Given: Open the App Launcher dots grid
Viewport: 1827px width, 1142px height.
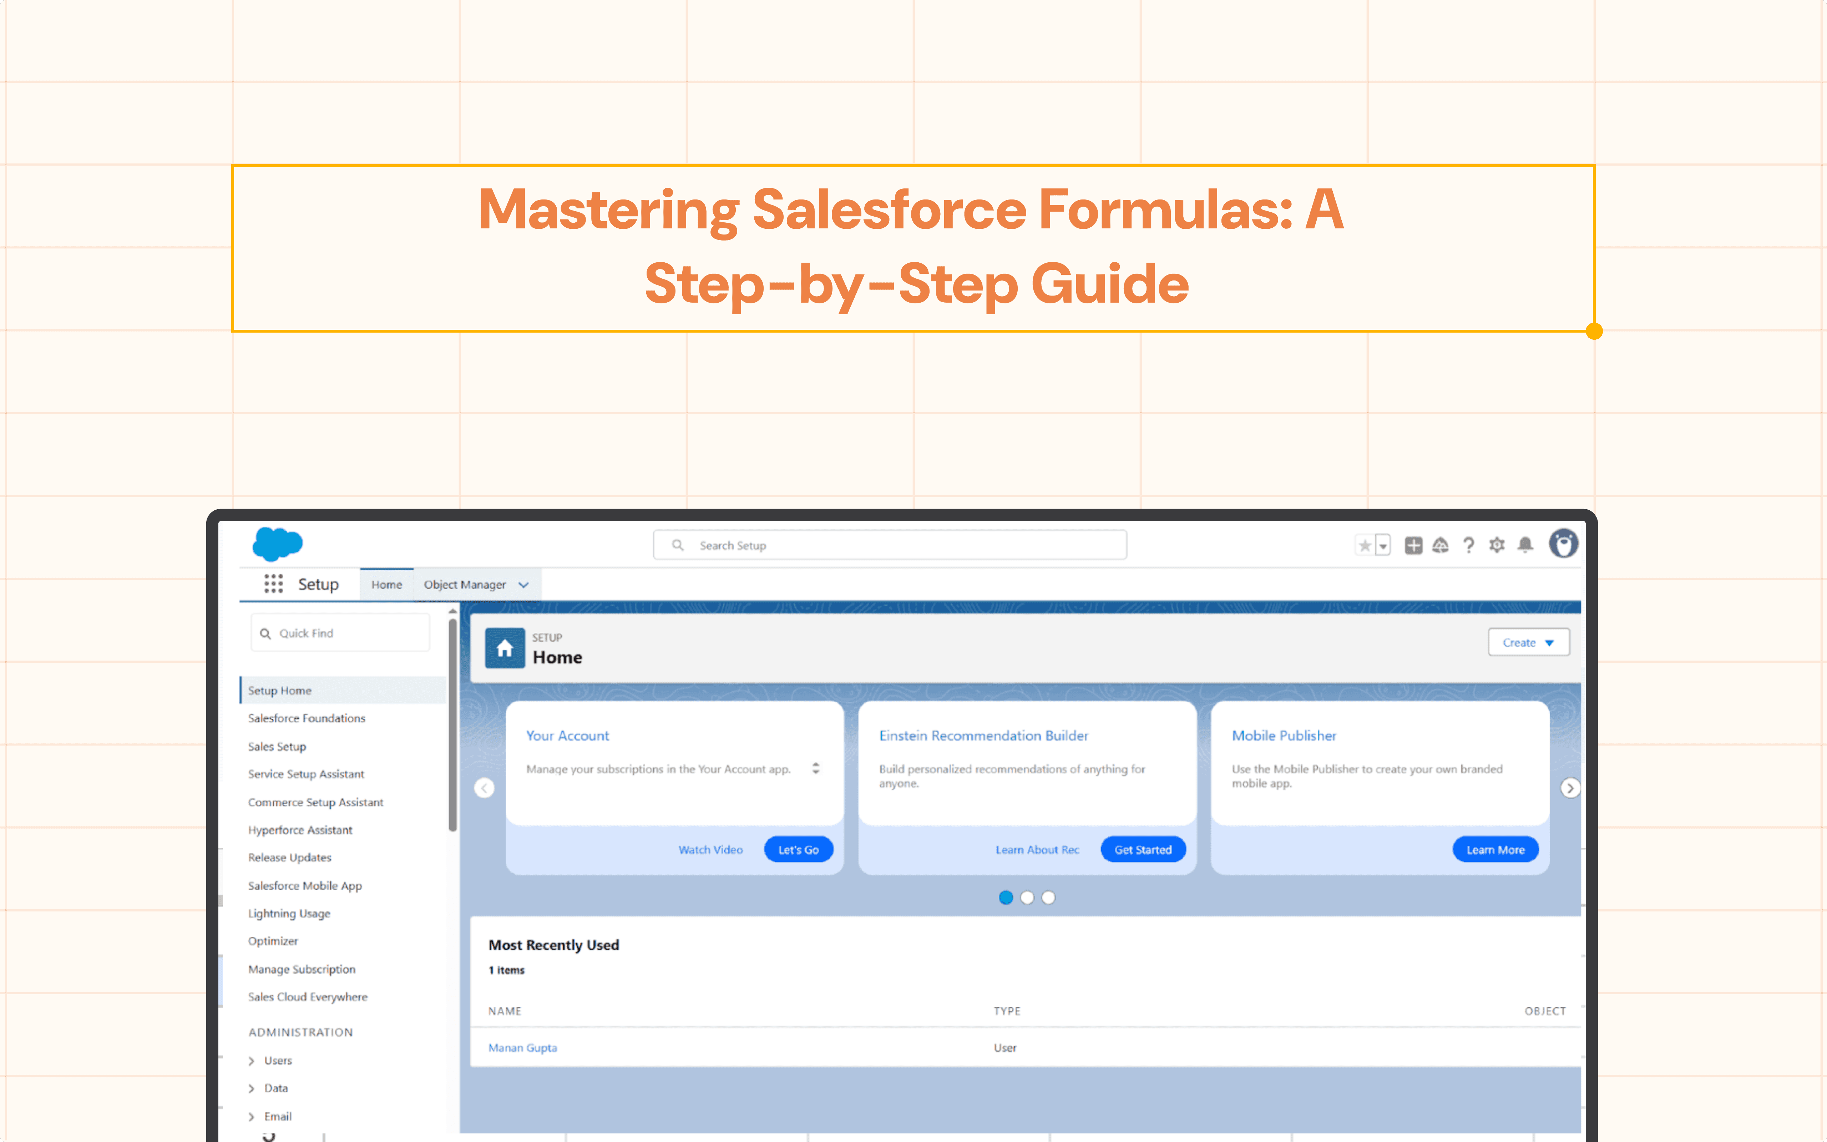Looking at the screenshot, I should click(273, 584).
